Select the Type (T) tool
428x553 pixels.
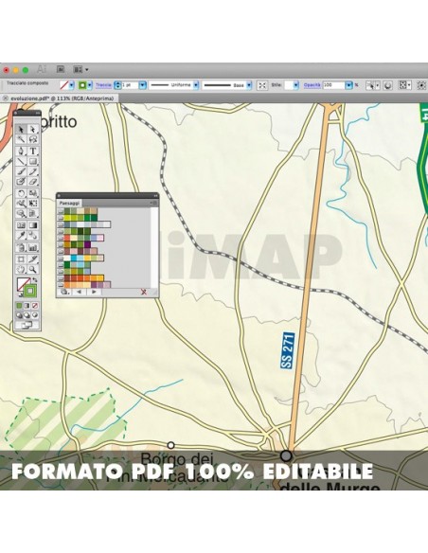[33, 152]
